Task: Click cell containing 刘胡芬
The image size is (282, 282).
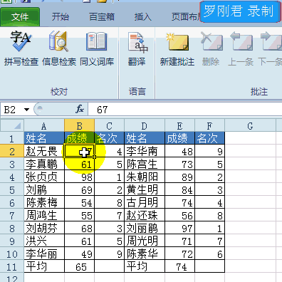Action: (x=44, y=228)
